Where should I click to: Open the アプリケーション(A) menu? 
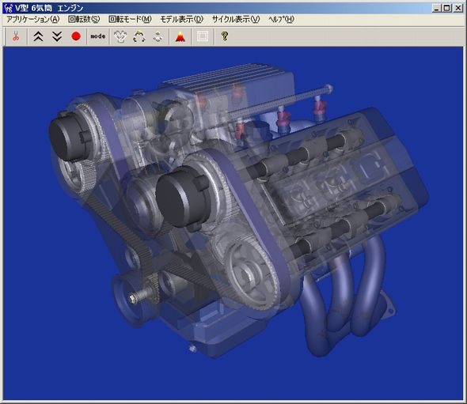(x=33, y=19)
